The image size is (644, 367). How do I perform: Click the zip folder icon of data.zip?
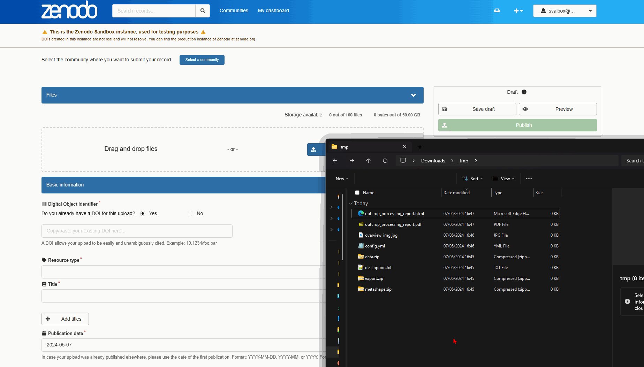click(361, 257)
